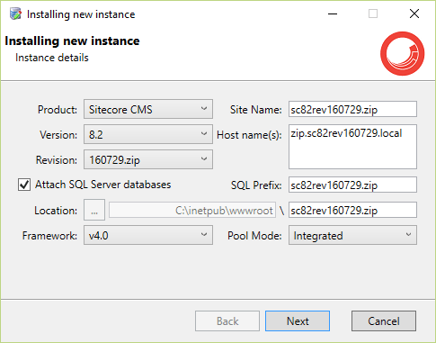436x343 pixels.
Task: Click the Instance details subtitle
Action: 52,58
